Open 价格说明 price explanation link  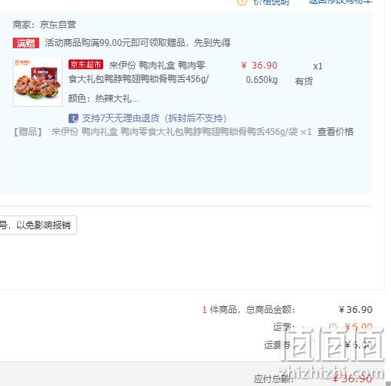[x=271, y=2]
